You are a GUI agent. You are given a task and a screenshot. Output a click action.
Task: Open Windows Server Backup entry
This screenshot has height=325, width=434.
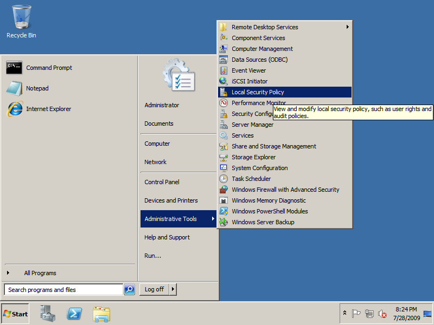[285, 222]
